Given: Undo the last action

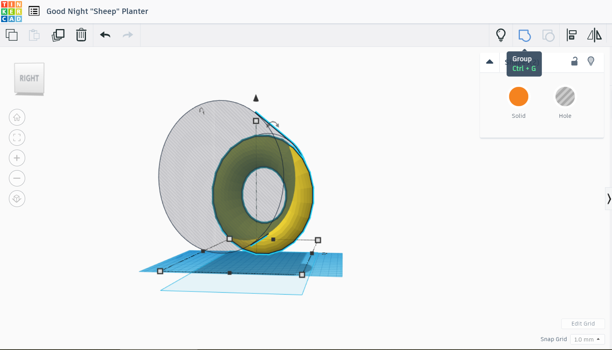Looking at the screenshot, I should pyautogui.click(x=105, y=35).
